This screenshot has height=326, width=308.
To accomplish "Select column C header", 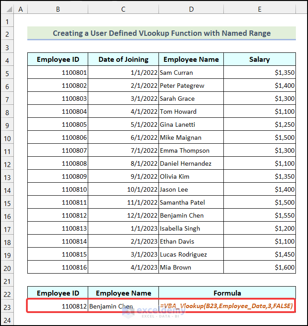I will [123, 9].
